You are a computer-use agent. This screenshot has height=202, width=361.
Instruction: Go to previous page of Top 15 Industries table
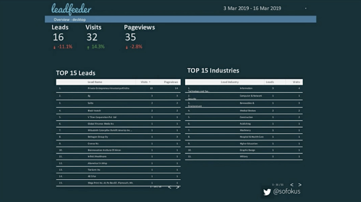pyautogui.click(x=292, y=185)
